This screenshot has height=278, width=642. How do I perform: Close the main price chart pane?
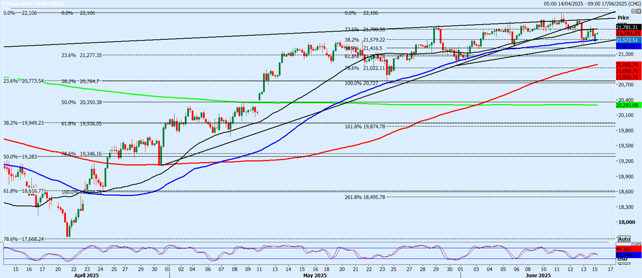[x=638, y=12]
